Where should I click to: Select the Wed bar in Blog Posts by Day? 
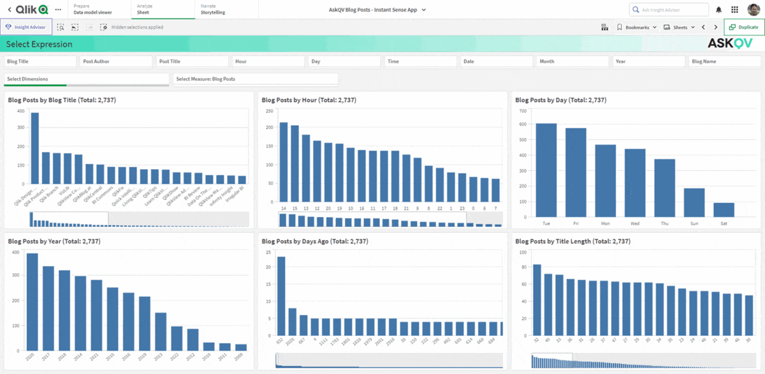pyautogui.click(x=635, y=184)
